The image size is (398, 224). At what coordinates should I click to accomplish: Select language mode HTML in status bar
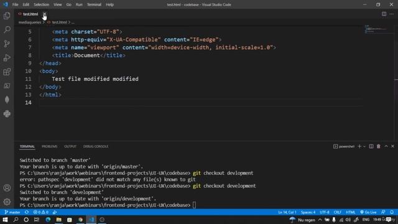click(x=351, y=212)
